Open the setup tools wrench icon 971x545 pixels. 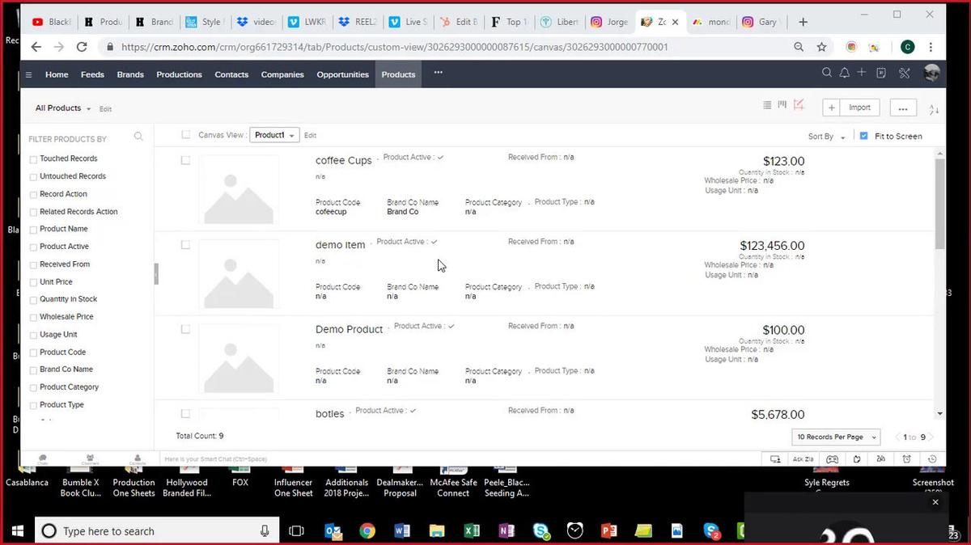coord(905,74)
